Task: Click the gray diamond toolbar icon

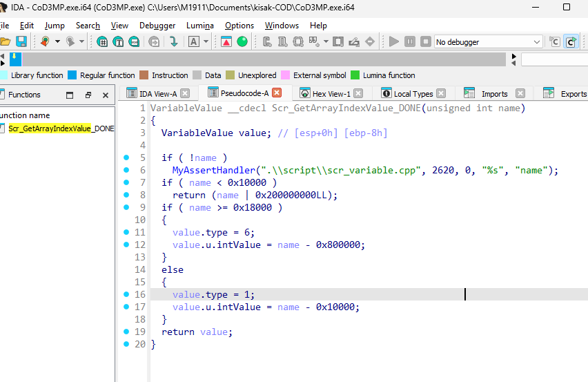Action: [x=370, y=41]
